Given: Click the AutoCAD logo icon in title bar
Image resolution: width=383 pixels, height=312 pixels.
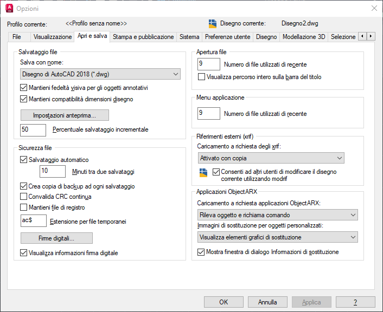Looking at the screenshot, I should (x=9, y=8).
